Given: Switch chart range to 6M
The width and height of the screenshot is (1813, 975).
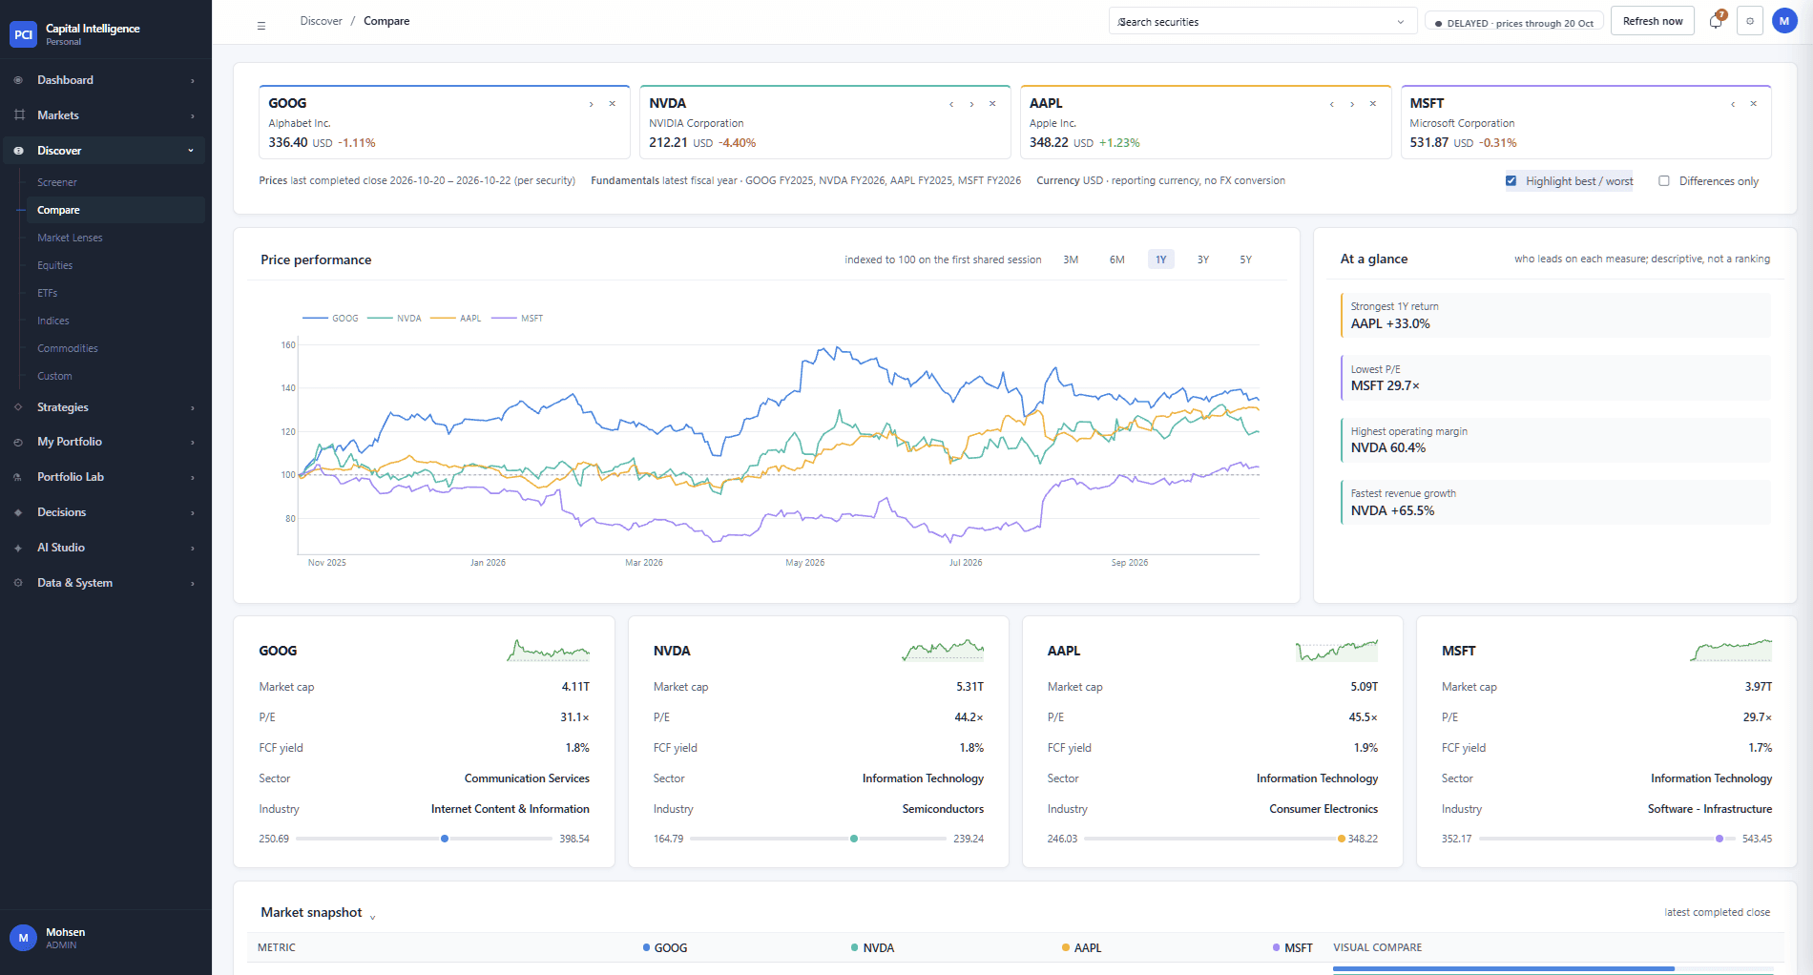Looking at the screenshot, I should coord(1116,259).
